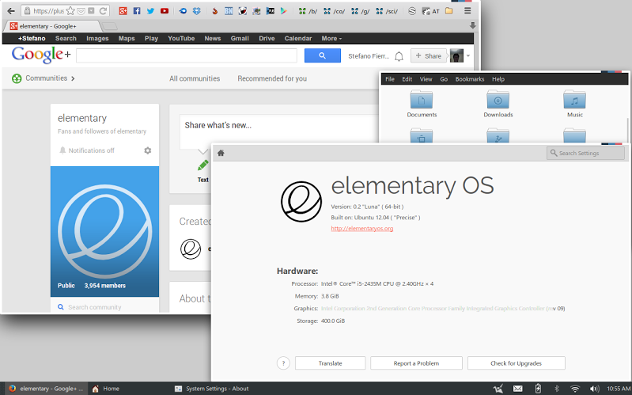This screenshot has width=632, height=395.
Task: Click the + Share button
Action: (x=429, y=55)
